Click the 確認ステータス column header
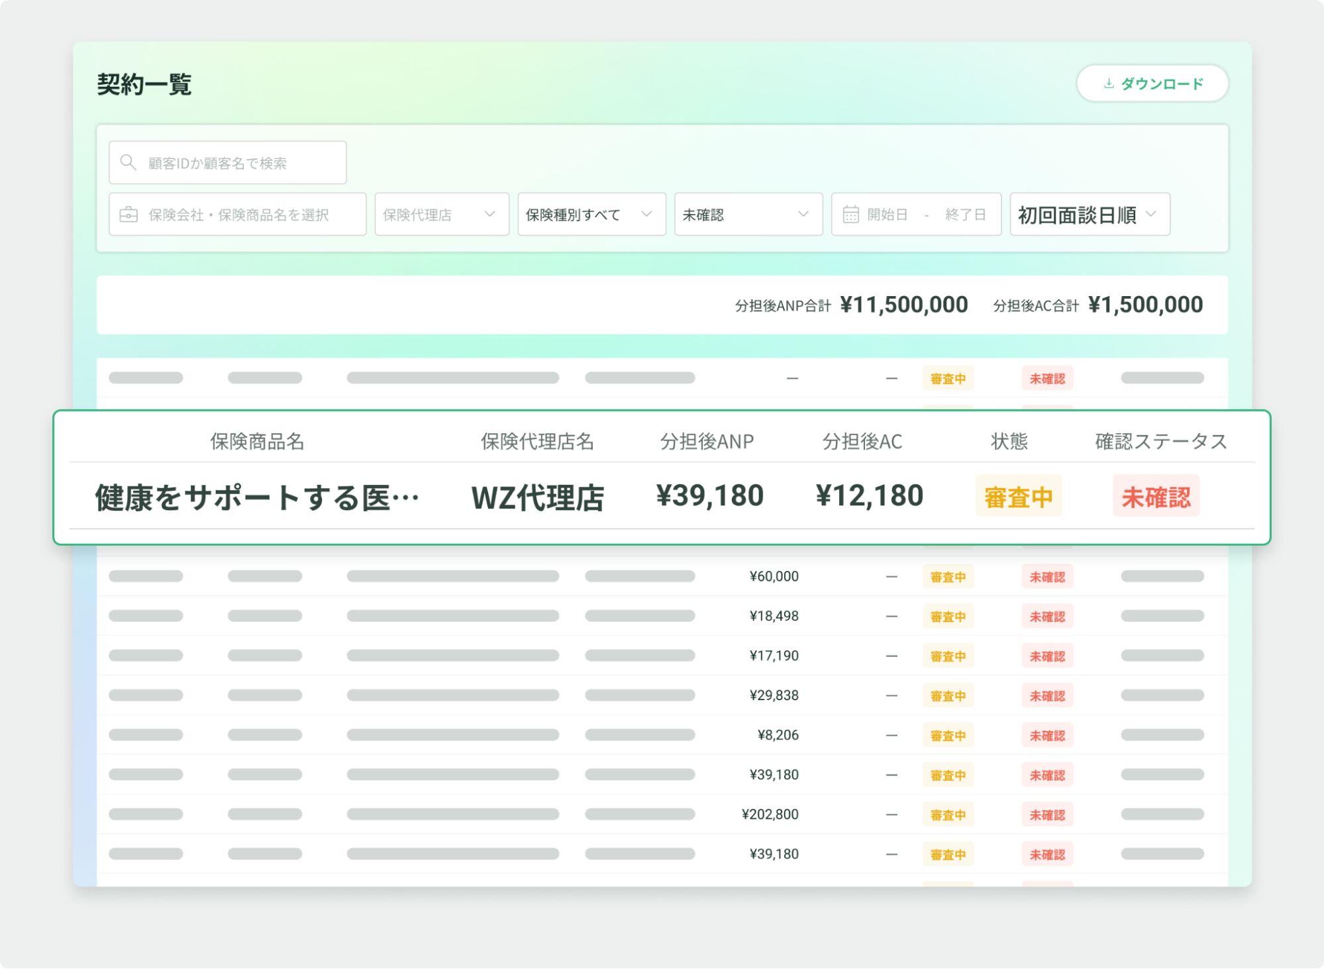The image size is (1324, 969). pyautogui.click(x=1160, y=441)
